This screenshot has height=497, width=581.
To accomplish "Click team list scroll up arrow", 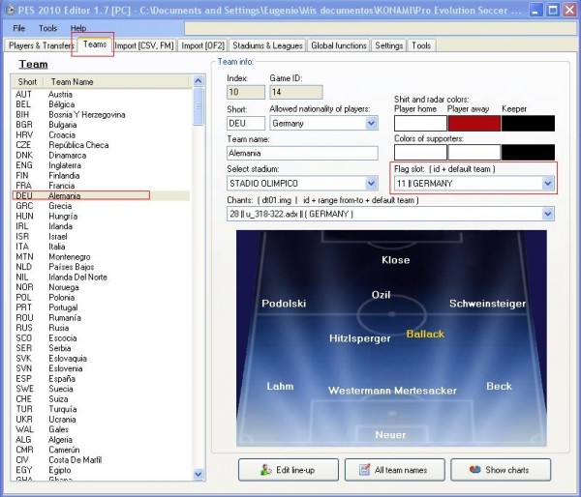I will coord(199,80).
